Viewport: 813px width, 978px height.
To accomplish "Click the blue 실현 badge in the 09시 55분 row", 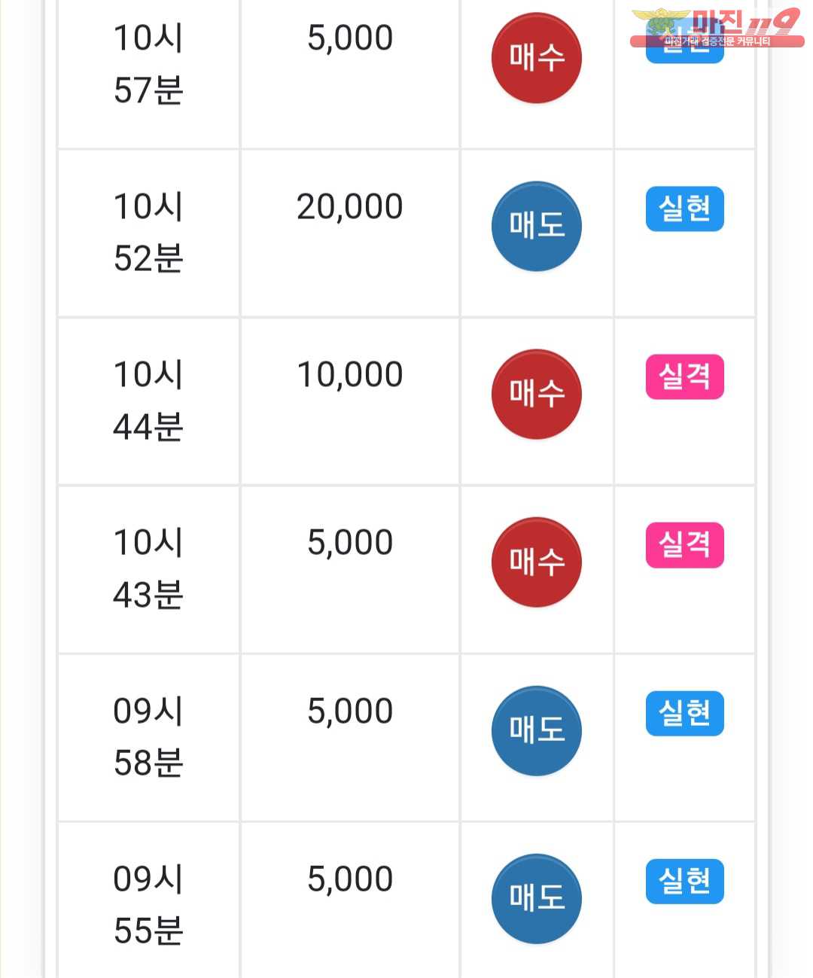I will 684,881.
